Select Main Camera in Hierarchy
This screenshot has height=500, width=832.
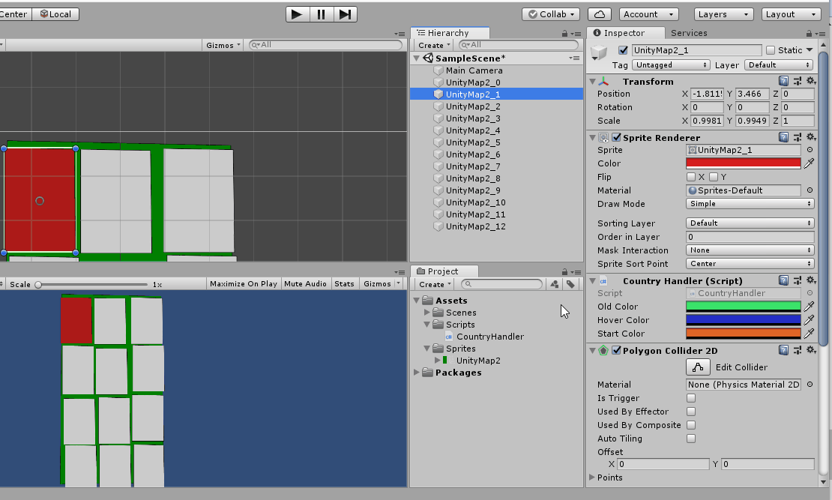click(474, 70)
